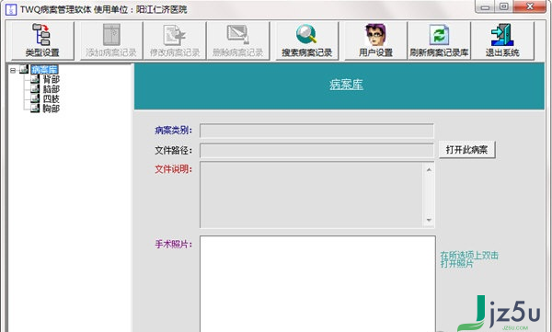Click the 文件路径 input field
This screenshot has height=332, width=552.
pyautogui.click(x=316, y=150)
